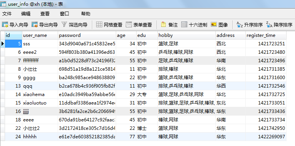Click the edu cell '大专'
This screenshot has height=146, width=295.
pos(147,95)
